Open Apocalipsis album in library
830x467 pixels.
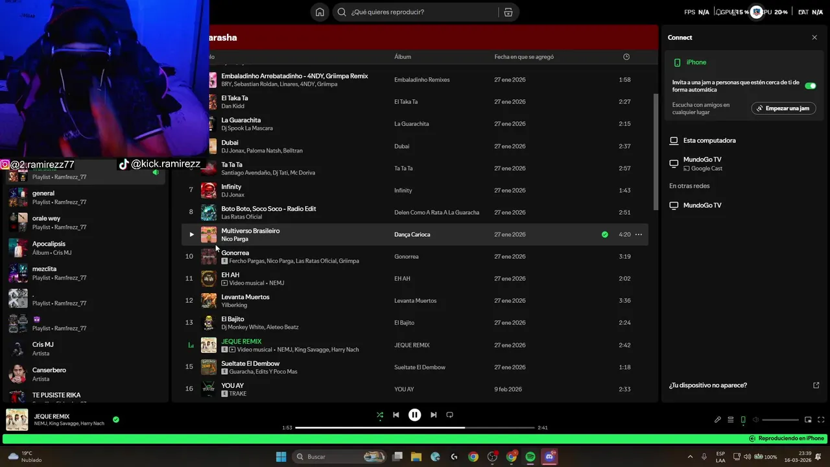click(x=86, y=248)
